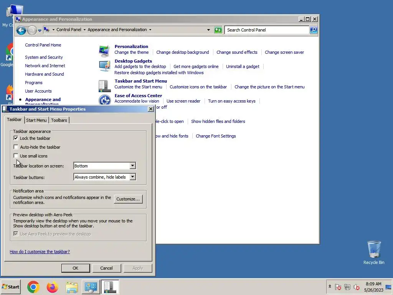Click the Search Control Panel field

[267, 30]
